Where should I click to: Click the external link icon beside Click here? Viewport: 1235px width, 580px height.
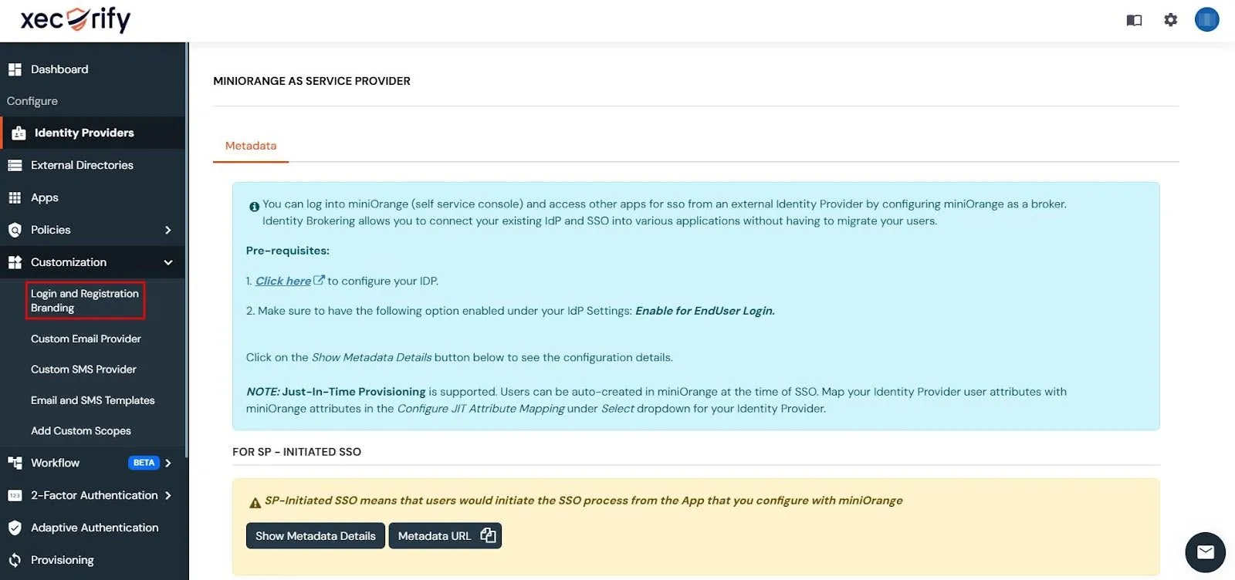click(319, 280)
